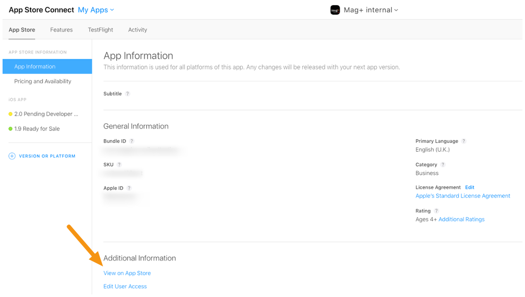
Task: Click the Apple ID help icon
Action: 129,188
